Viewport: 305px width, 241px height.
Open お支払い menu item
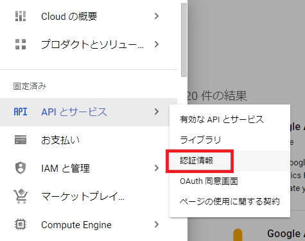coord(89,140)
